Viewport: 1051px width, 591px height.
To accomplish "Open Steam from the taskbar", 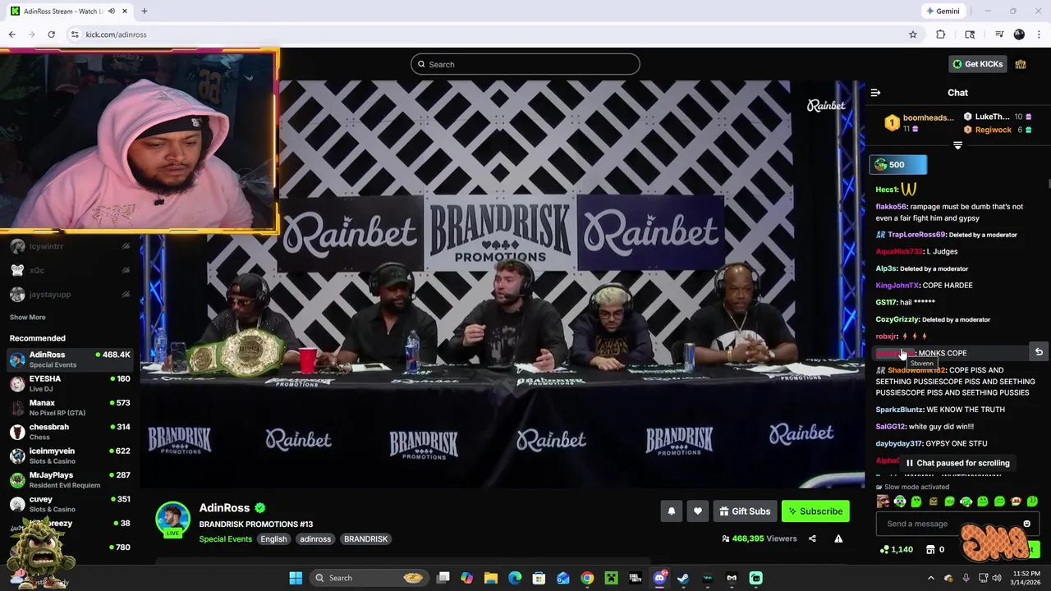I will point(683,578).
